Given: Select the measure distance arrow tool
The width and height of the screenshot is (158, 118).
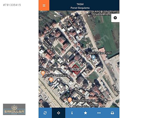Looking at the screenshot, I should [x=99, y=113].
